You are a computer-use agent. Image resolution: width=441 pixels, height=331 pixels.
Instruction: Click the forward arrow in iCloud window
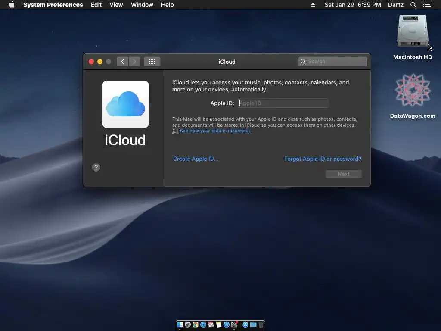(135, 62)
